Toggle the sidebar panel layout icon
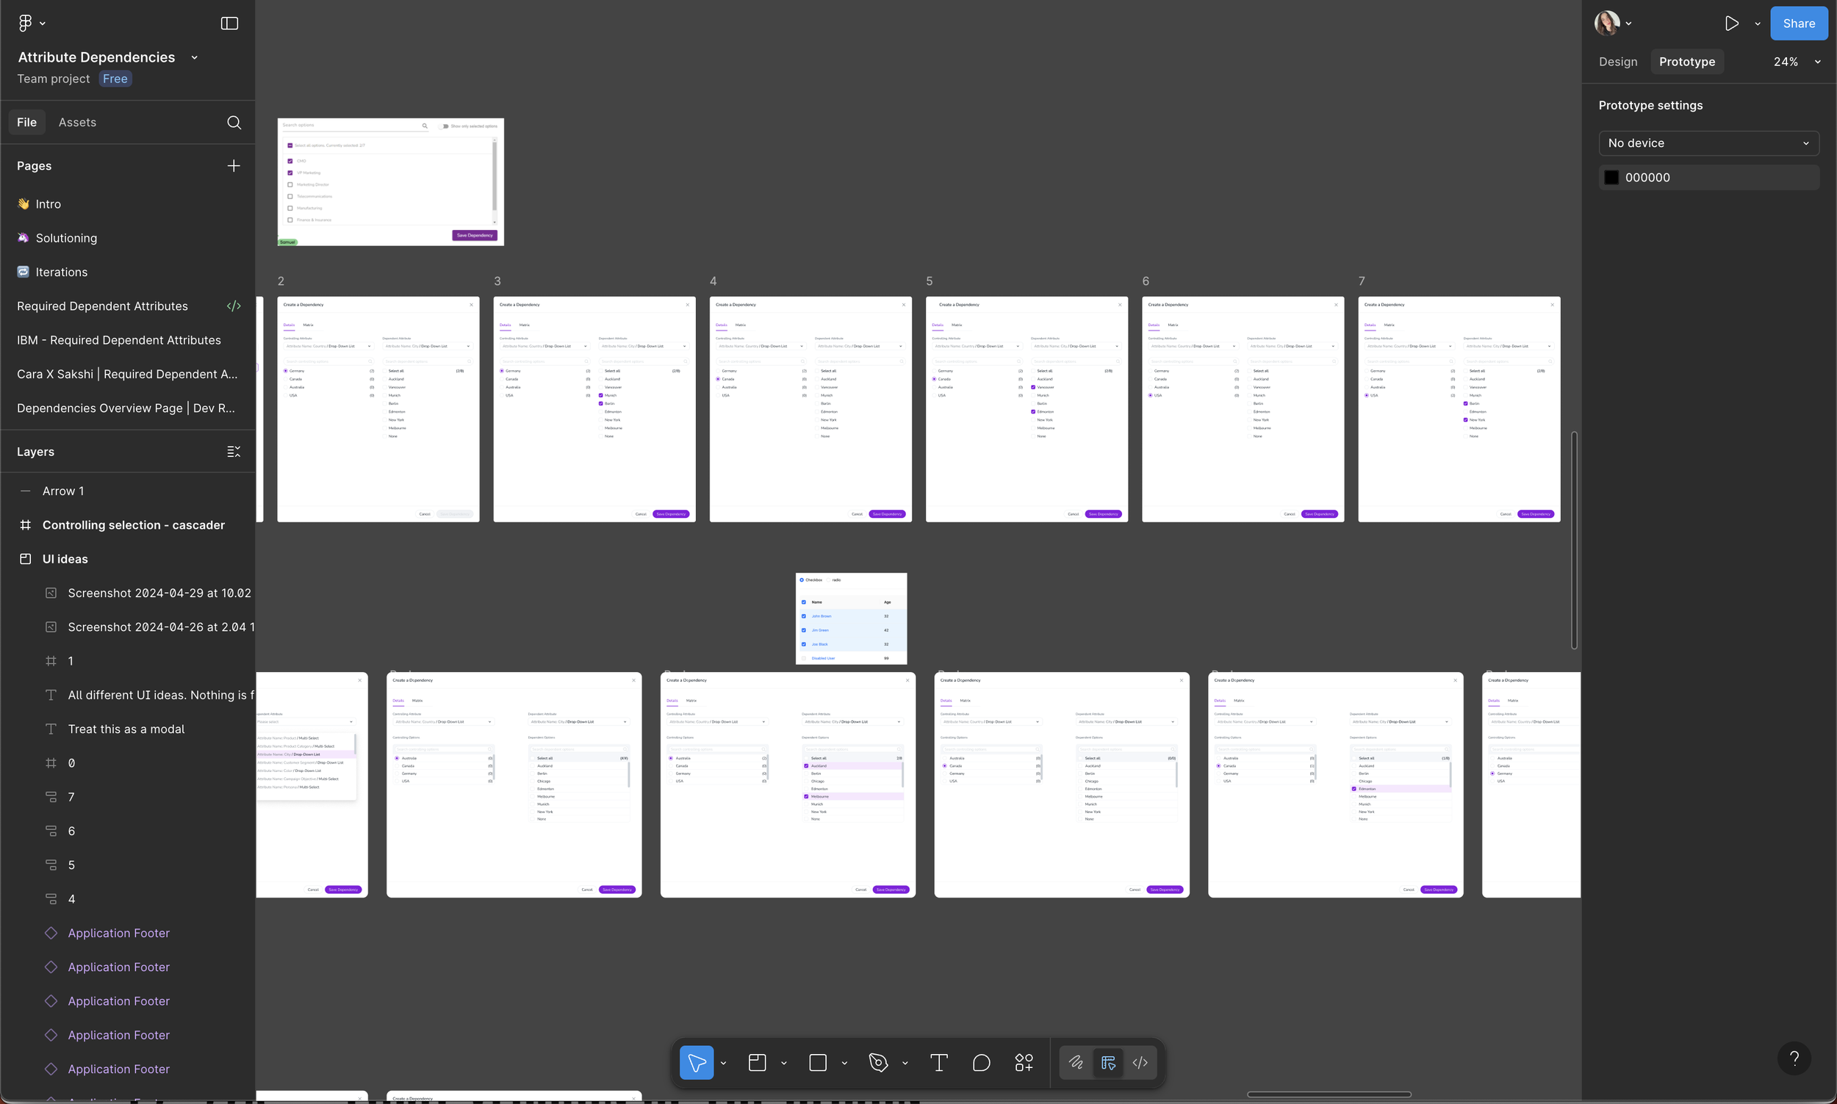 229,23
